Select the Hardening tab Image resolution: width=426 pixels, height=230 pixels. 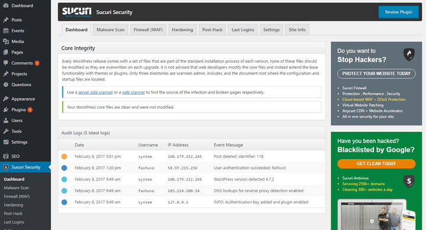pos(182,30)
